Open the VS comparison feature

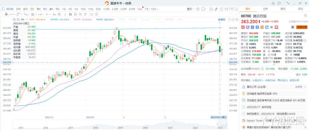226,9
